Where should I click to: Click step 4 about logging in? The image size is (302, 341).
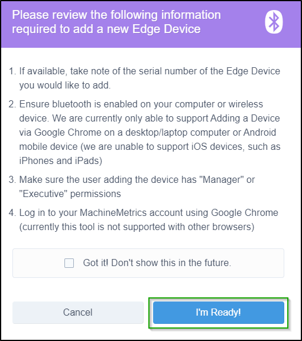click(x=144, y=219)
